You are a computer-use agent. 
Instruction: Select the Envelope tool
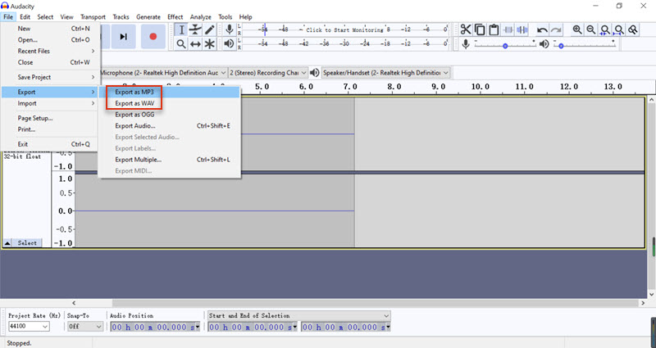[x=195, y=29]
